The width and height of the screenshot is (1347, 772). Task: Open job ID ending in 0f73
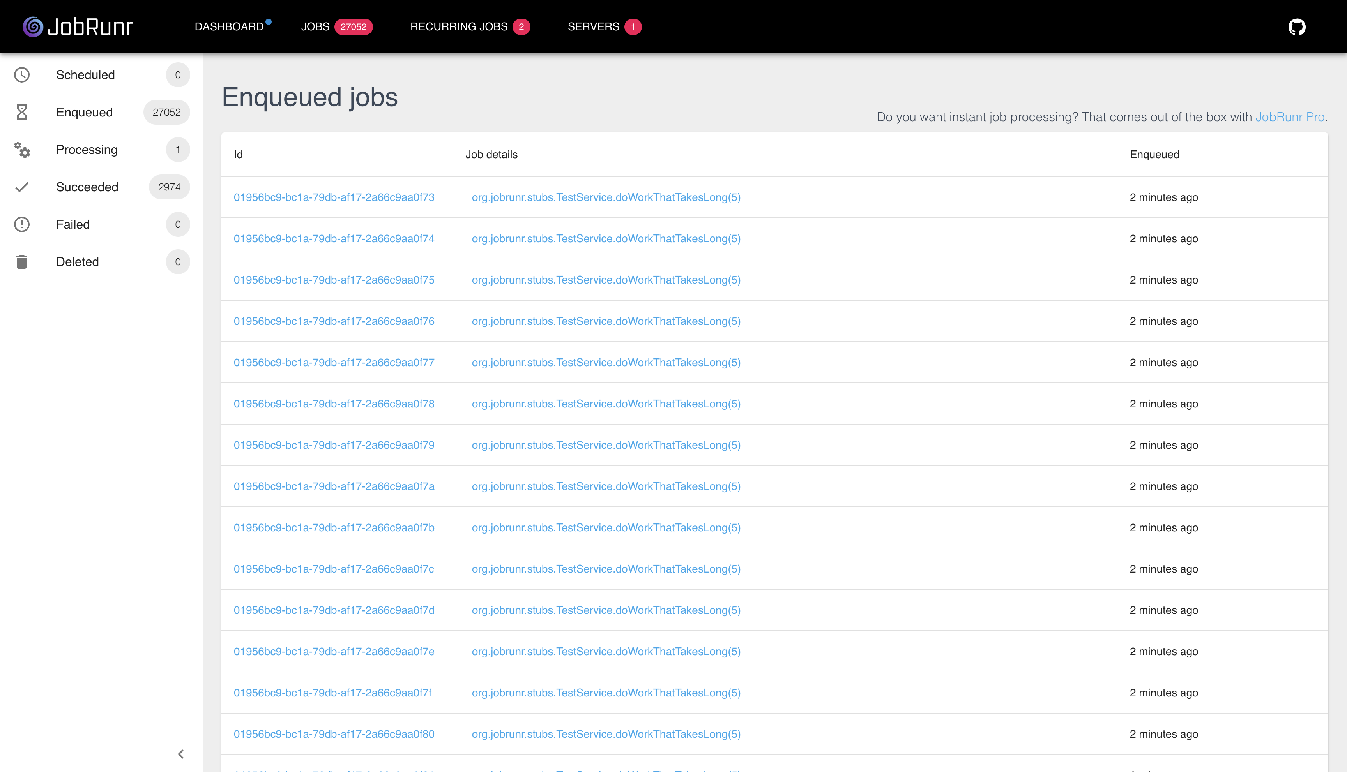pyautogui.click(x=334, y=197)
